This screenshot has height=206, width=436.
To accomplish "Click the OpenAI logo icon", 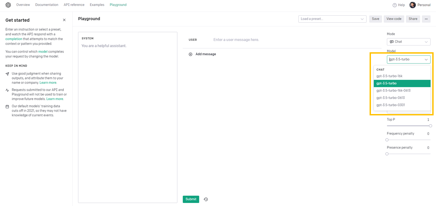I will [8, 5].
